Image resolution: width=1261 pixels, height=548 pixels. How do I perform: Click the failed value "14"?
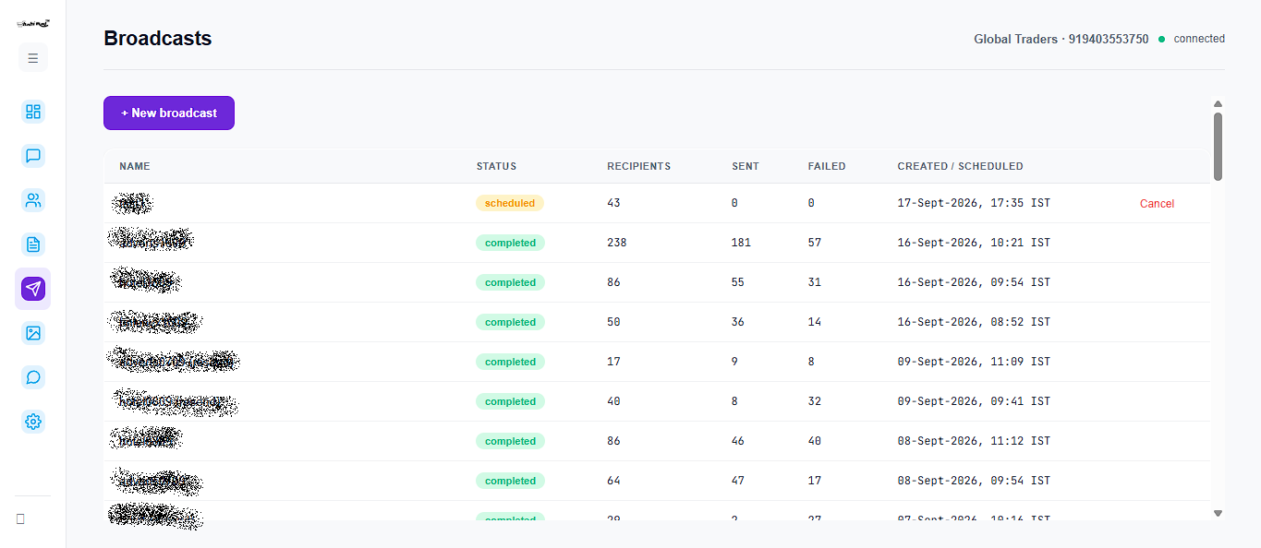(x=815, y=322)
